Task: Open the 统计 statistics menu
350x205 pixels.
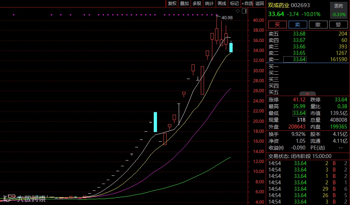Action: click(209, 4)
